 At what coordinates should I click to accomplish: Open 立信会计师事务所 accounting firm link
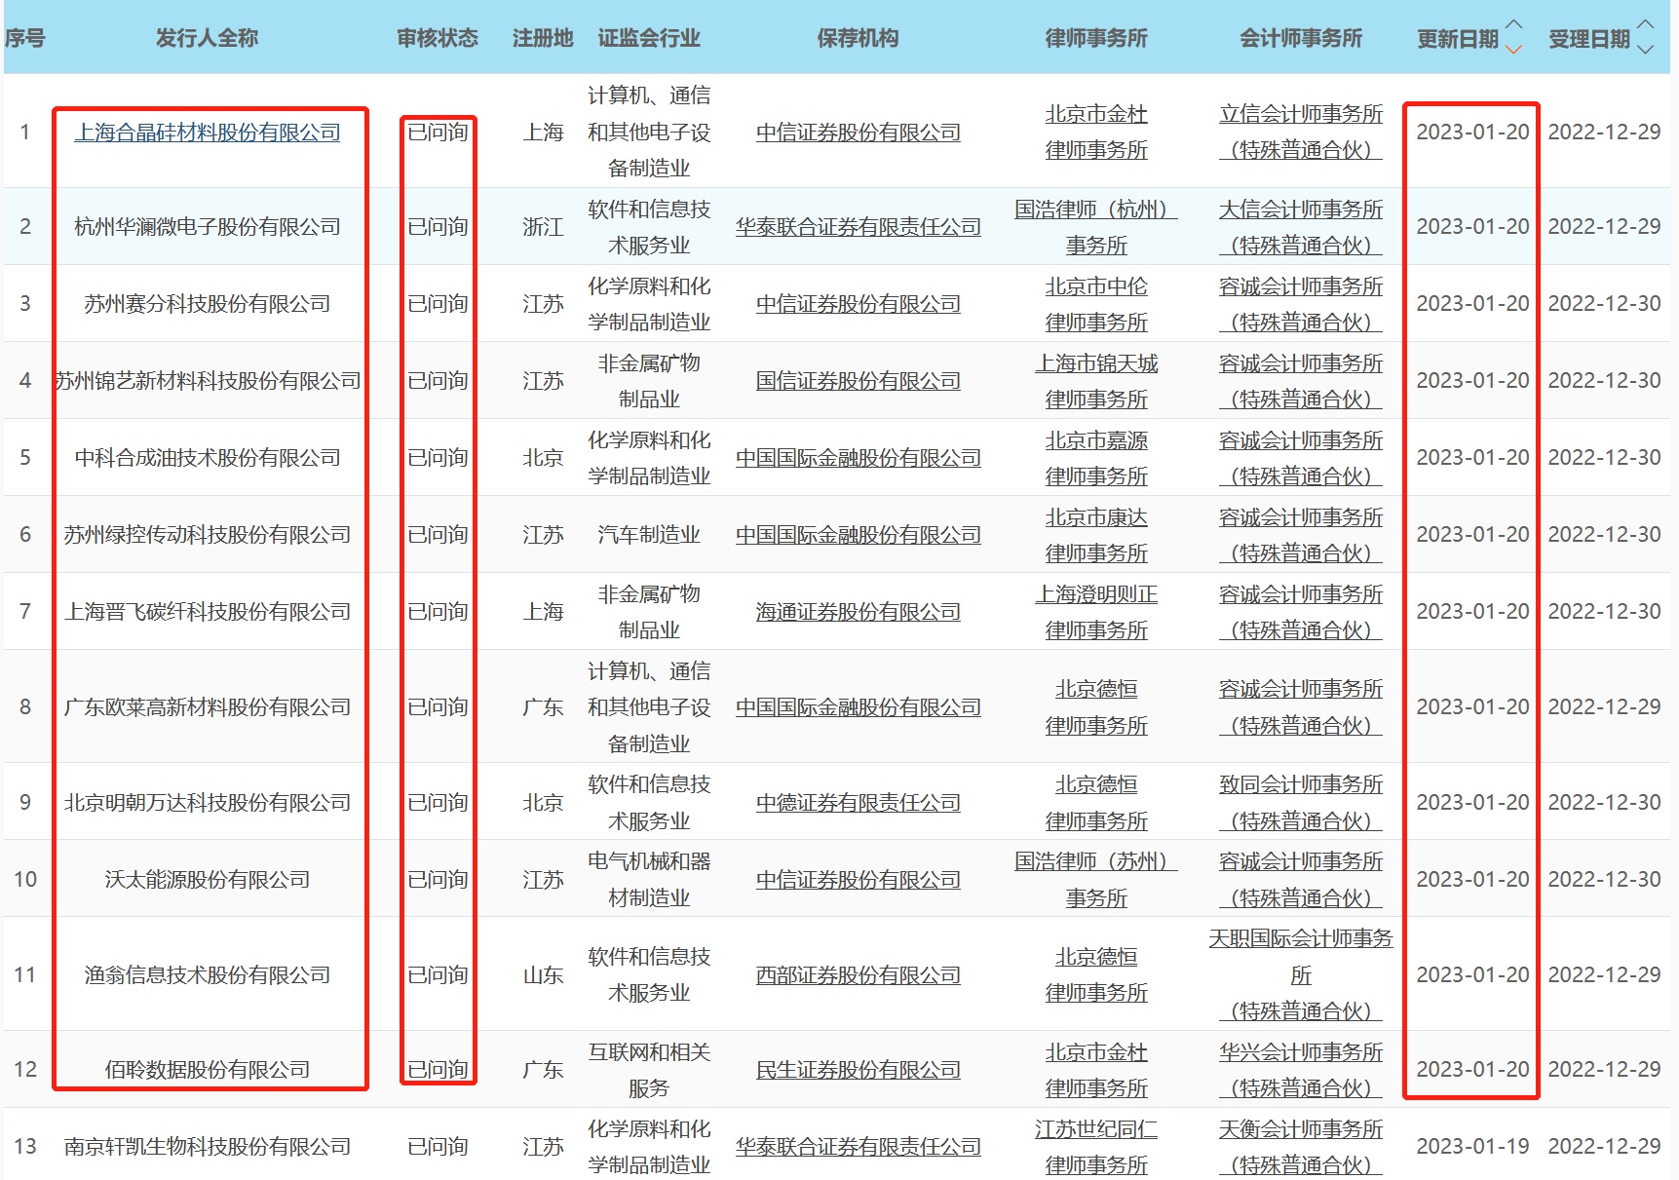1301,133
